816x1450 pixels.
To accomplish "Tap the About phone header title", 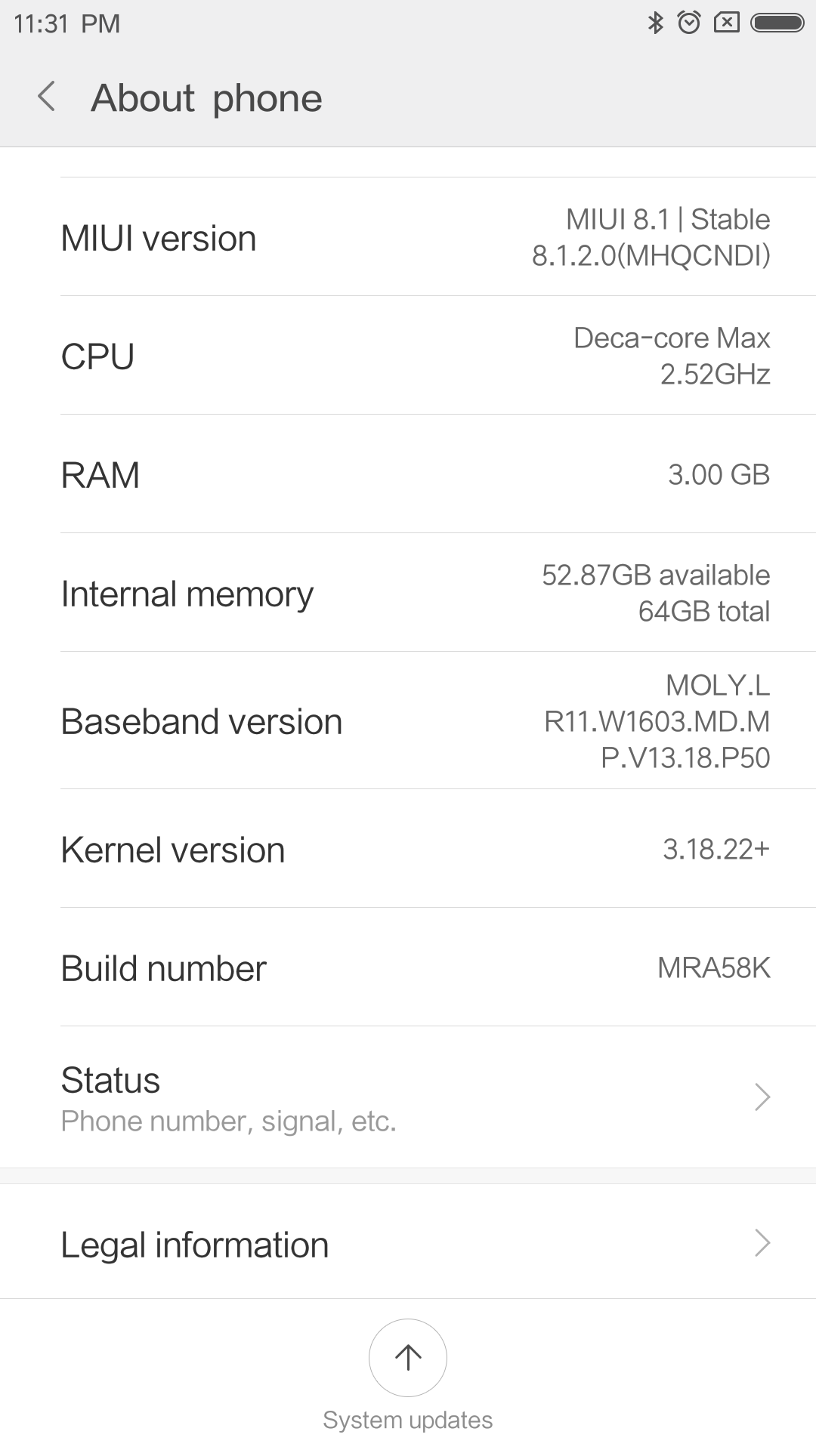I will pyautogui.click(x=206, y=98).
